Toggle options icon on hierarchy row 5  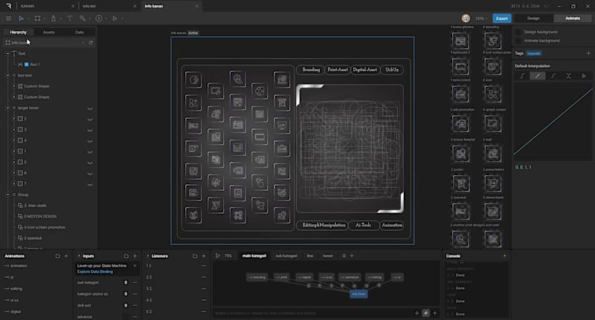(90, 163)
